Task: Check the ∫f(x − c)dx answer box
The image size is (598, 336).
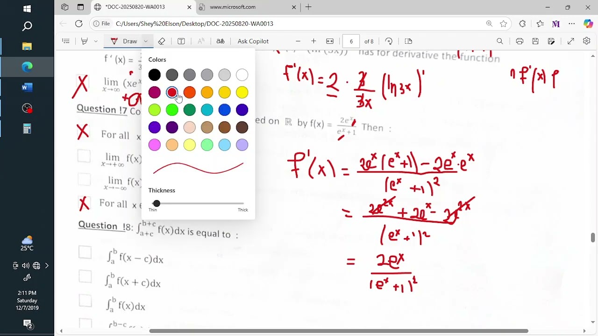Action: [85, 252]
